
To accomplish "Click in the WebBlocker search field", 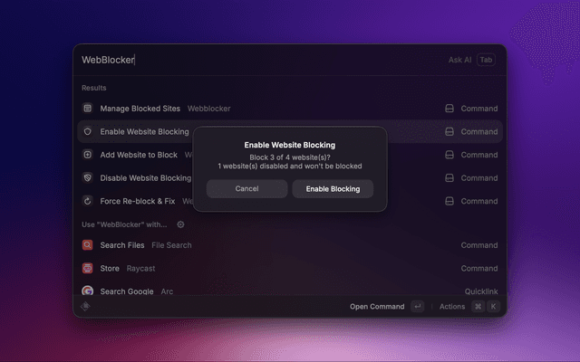I will point(254,60).
